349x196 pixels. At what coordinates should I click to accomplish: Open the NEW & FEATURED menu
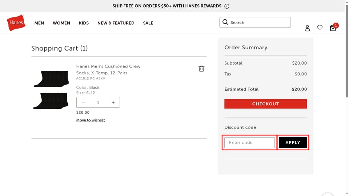tap(116, 23)
